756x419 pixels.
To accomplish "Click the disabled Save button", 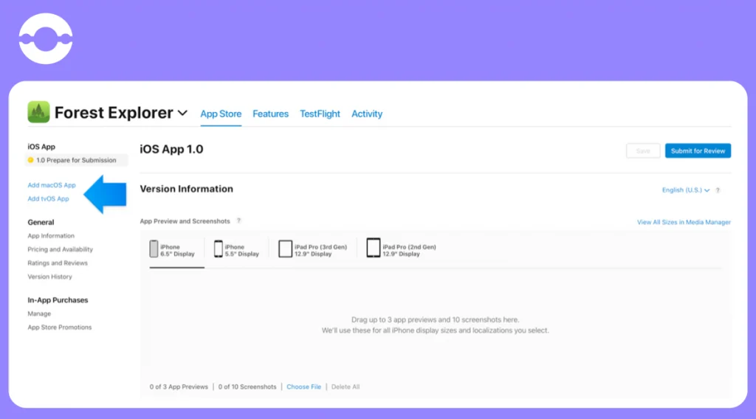I will coord(643,150).
